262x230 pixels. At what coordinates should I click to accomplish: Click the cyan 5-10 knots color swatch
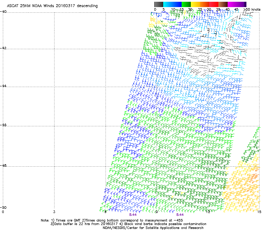[x=168, y=4]
